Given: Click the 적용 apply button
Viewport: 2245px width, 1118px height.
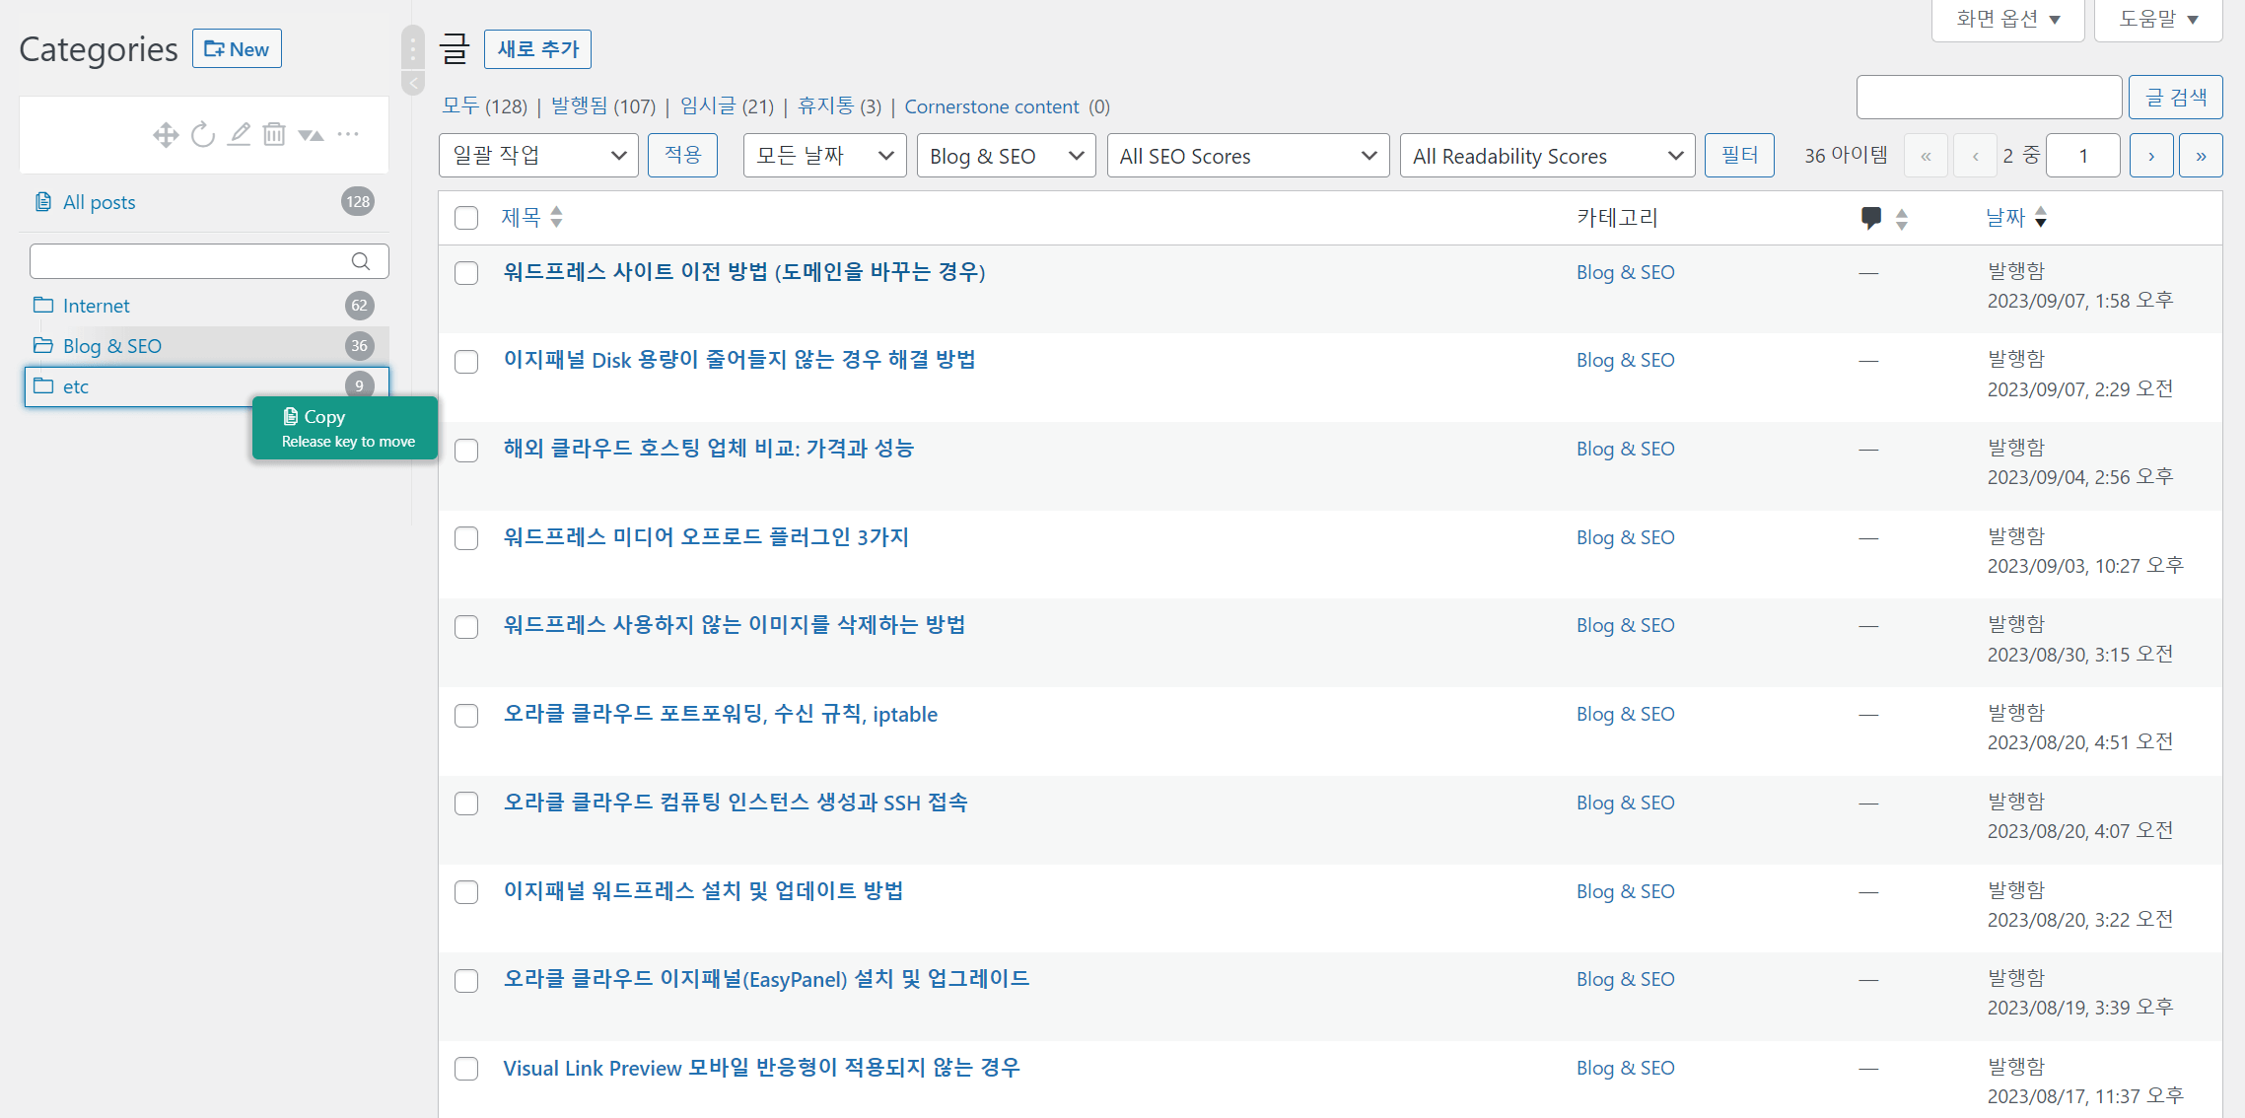Looking at the screenshot, I should tap(682, 156).
